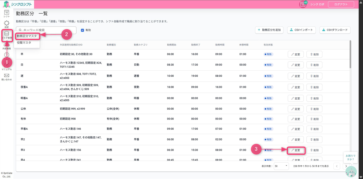The width and height of the screenshot is (363, 179).
Task: Click 変更 for the 早 row
Action: tap(296, 54)
